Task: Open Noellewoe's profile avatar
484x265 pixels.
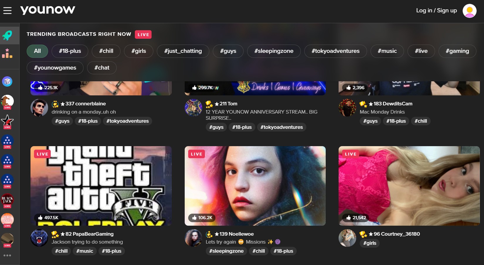Action: pyautogui.click(x=193, y=238)
